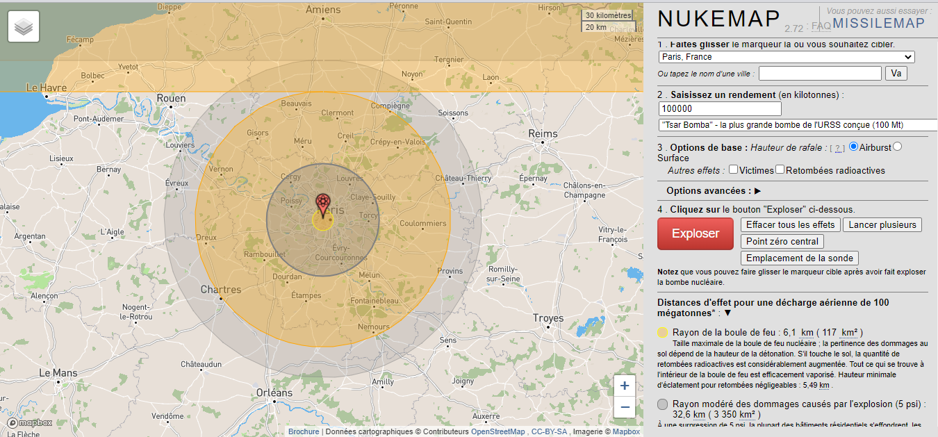Click the Reims label on the map
Image resolution: width=938 pixels, height=437 pixels.
[543, 133]
